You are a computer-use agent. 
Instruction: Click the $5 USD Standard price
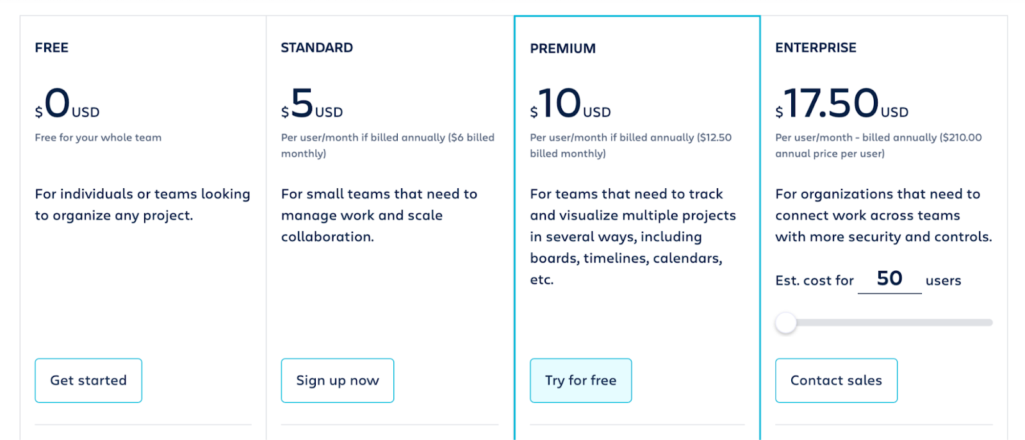click(x=312, y=104)
